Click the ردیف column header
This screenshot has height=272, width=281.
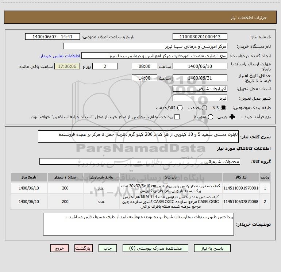coord(265,177)
